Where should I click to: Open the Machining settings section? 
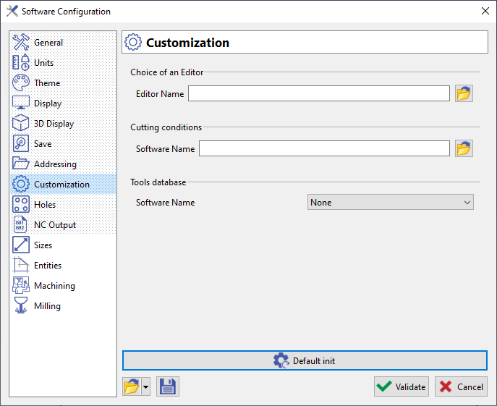54,286
